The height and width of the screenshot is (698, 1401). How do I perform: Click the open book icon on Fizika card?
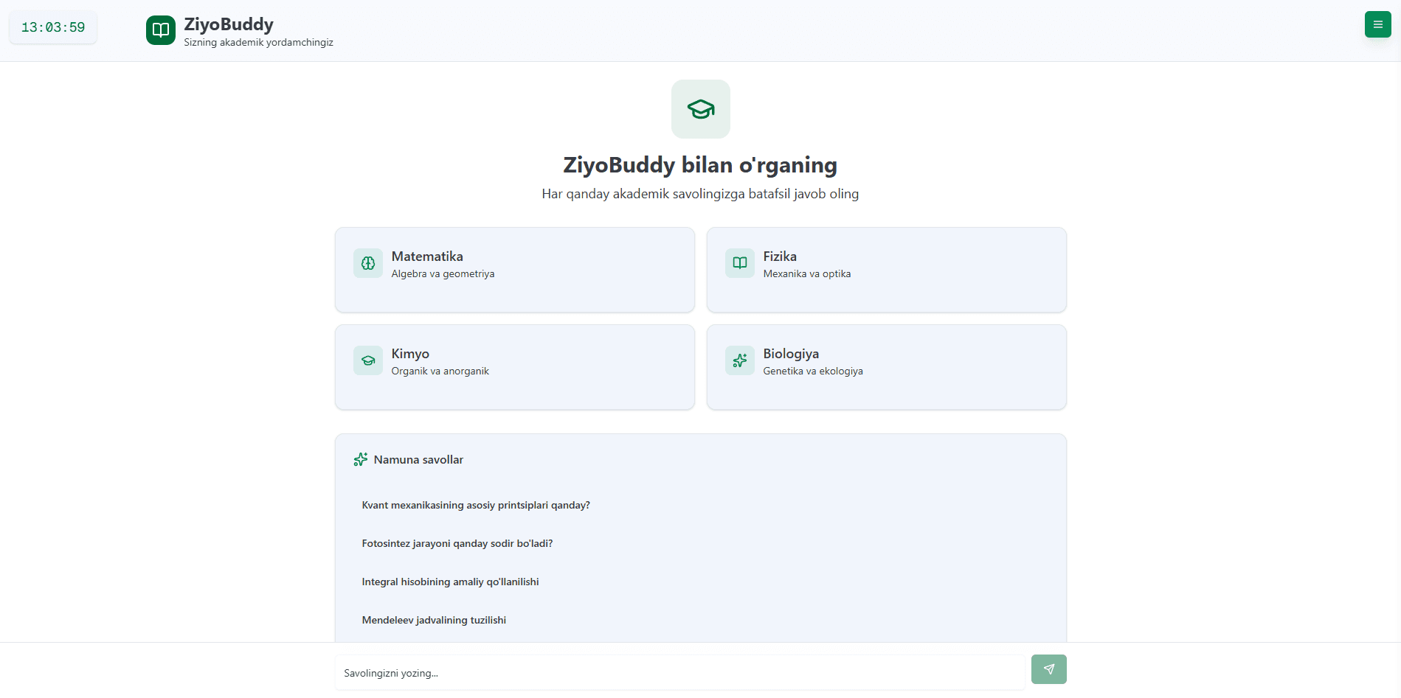point(740,263)
